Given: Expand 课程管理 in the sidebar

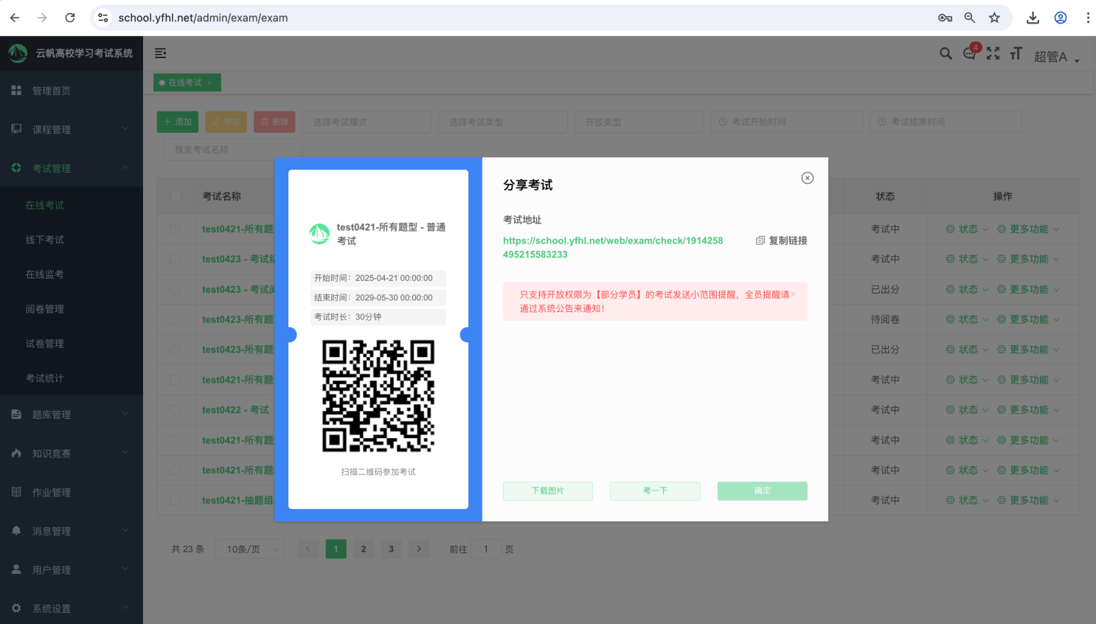Looking at the screenshot, I should 72,129.
